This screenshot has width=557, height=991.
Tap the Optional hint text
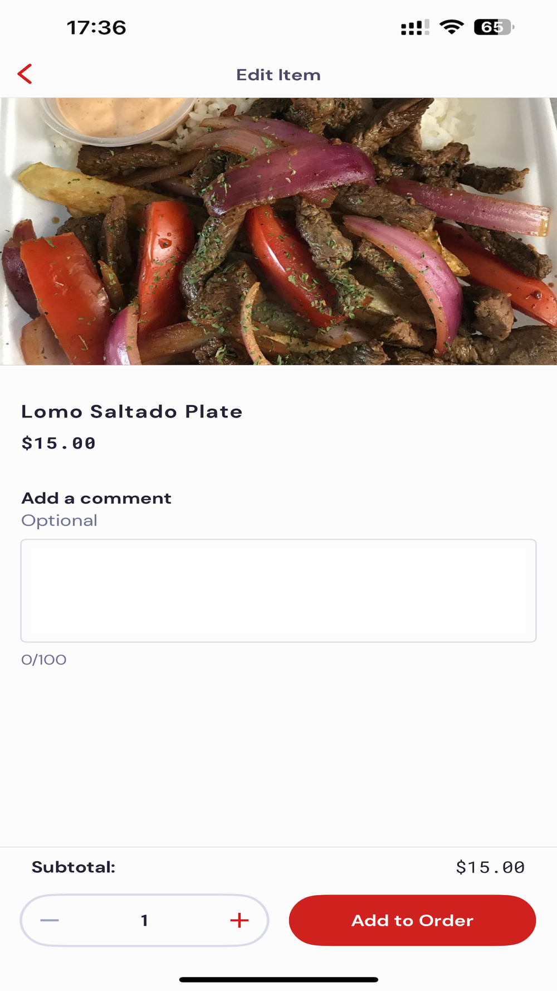59,521
